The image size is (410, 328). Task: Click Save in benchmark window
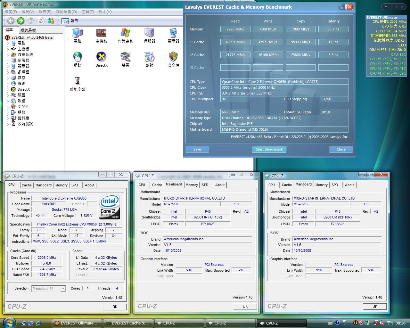197,149
